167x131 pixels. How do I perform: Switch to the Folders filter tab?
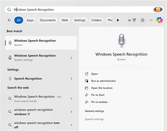(97, 20)
